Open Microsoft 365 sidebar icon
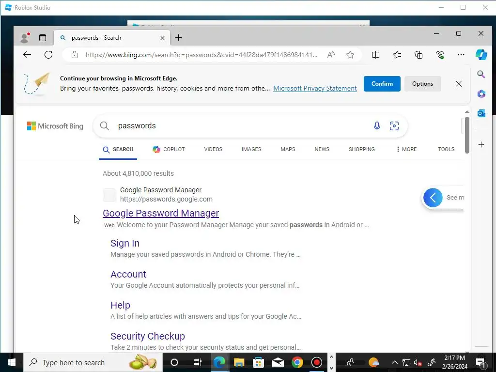This screenshot has height=372, width=496. click(481, 94)
